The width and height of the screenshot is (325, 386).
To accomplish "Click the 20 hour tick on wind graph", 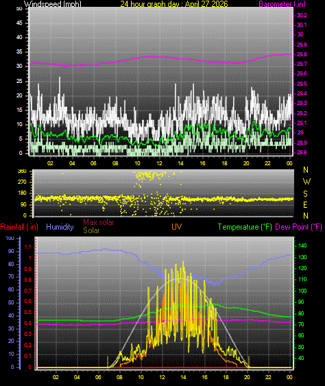I will (246, 163).
